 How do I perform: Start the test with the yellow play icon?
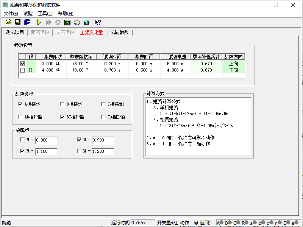tap(39, 23)
